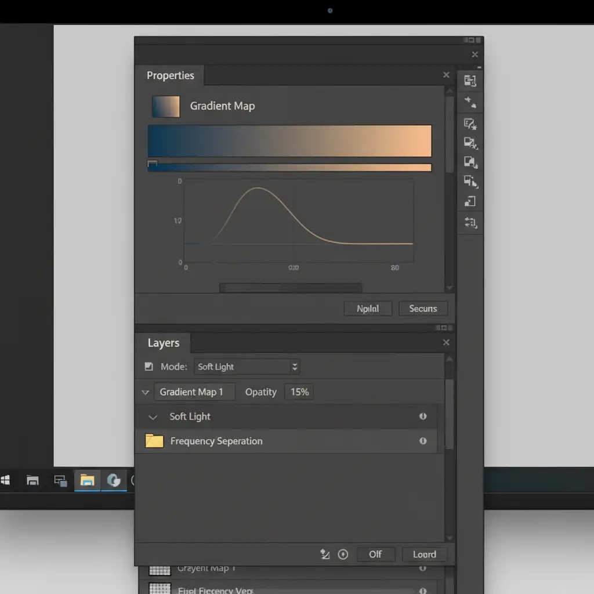Viewport: 594px width, 594px height.
Task: Click the bottom arrows icon in right strip
Action: (x=470, y=222)
